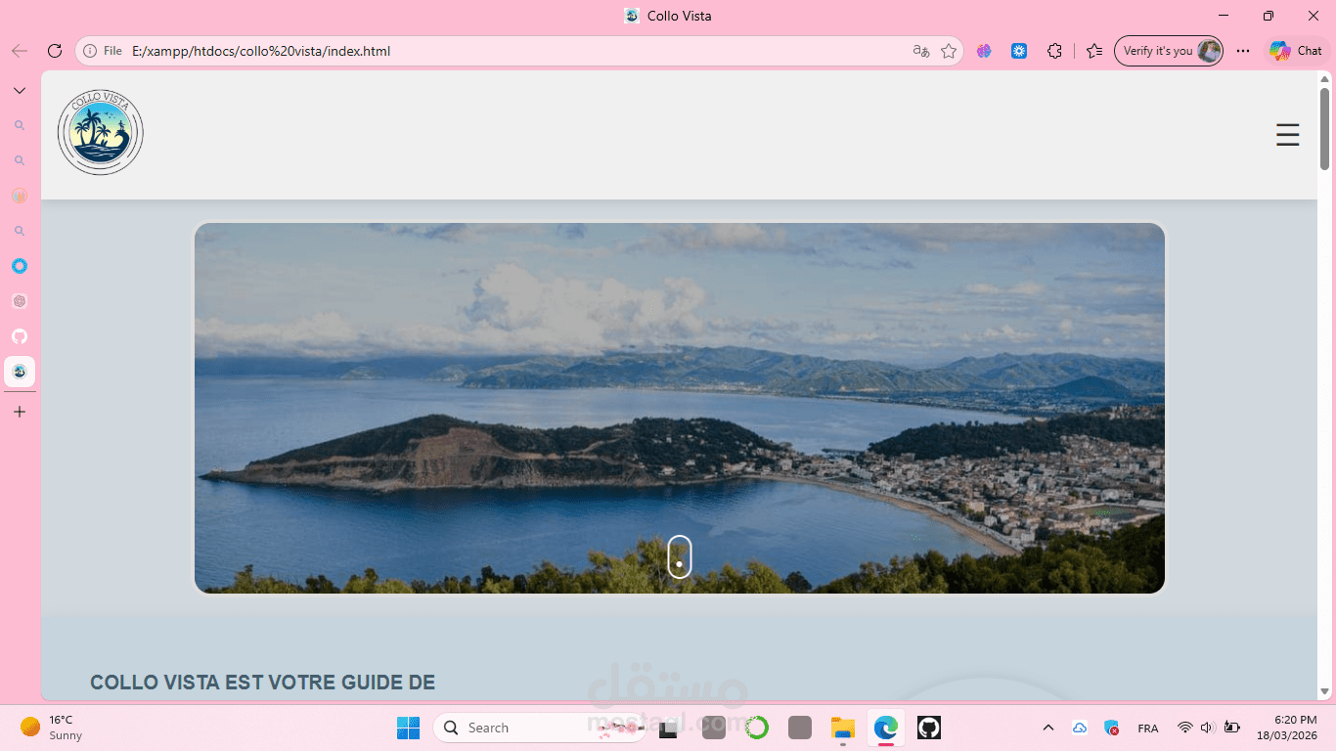Reload the Collo Vista page
The height and width of the screenshot is (751, 1336).
[55, 50]
